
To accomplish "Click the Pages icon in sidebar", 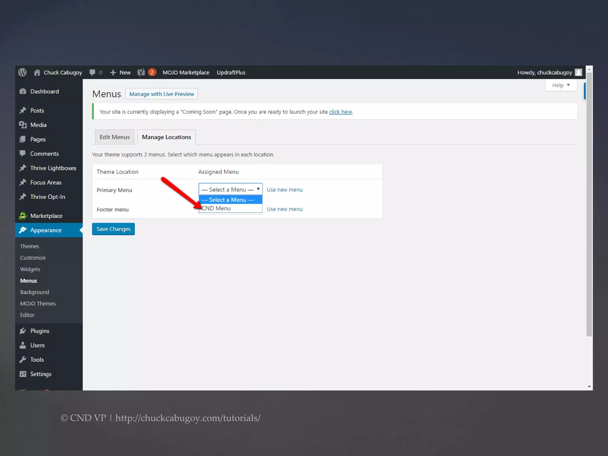I will 23,139.
